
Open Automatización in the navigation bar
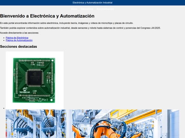(105, 9)
